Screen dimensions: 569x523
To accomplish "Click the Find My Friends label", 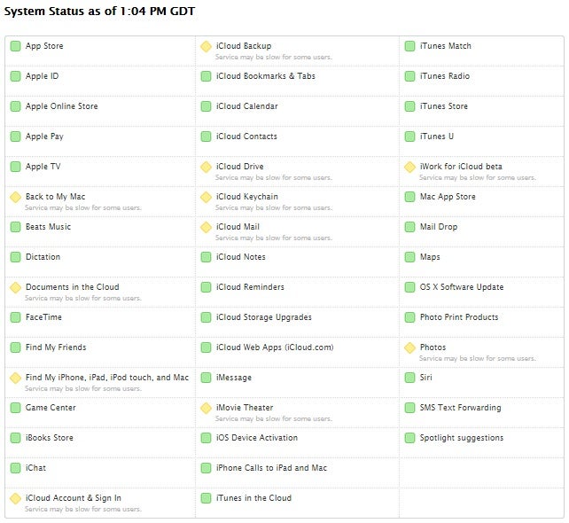I will point(56,347).
